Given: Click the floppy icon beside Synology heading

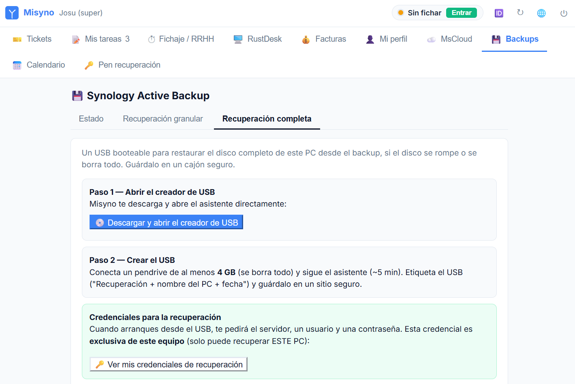Looking at the screenshot, I should (x=77, y=96).
